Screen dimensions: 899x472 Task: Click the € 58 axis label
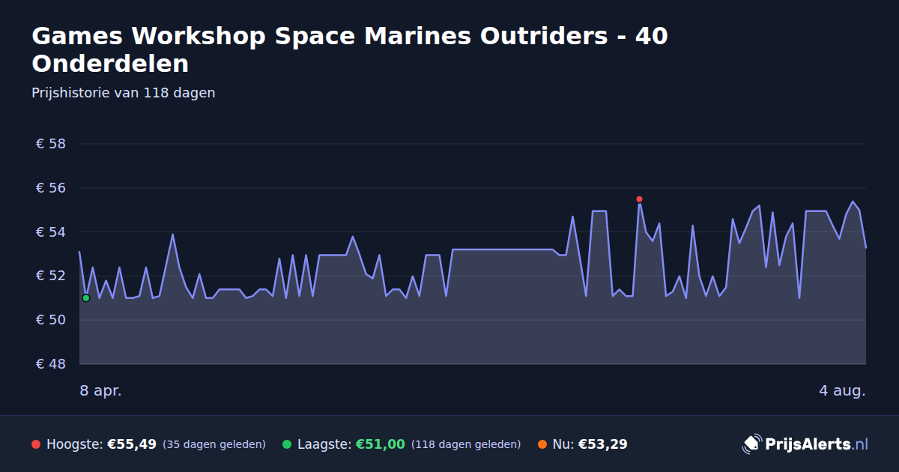tap(51, 144)
